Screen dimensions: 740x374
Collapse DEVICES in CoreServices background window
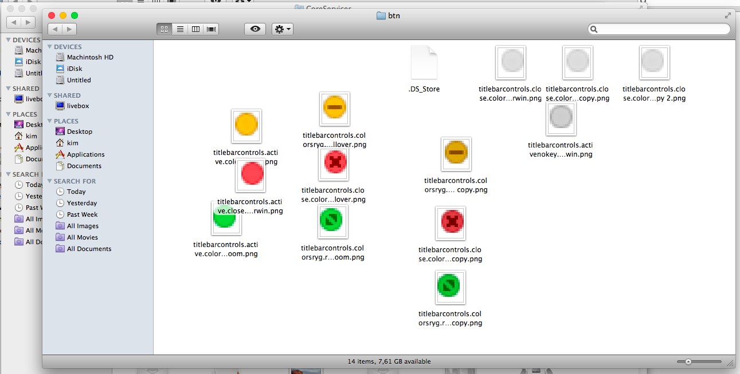(x=9, y=40)
